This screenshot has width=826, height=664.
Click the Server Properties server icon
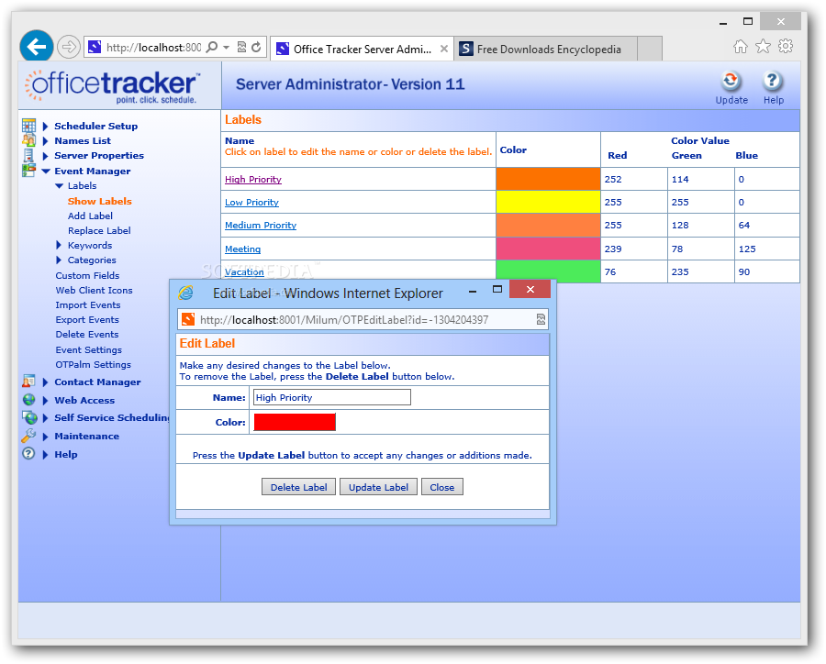click(28, 155)
